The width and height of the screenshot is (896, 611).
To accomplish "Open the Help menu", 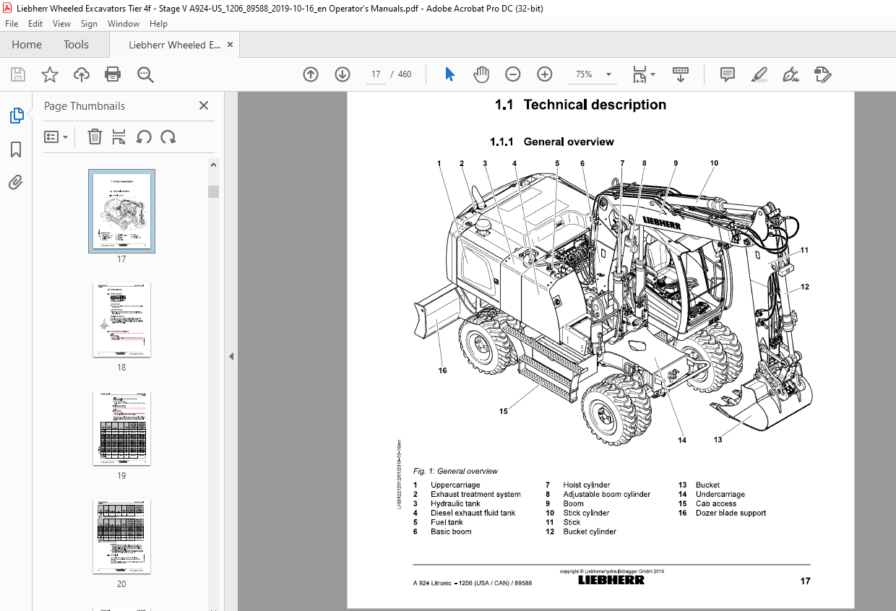I will (x=158, y=24).
